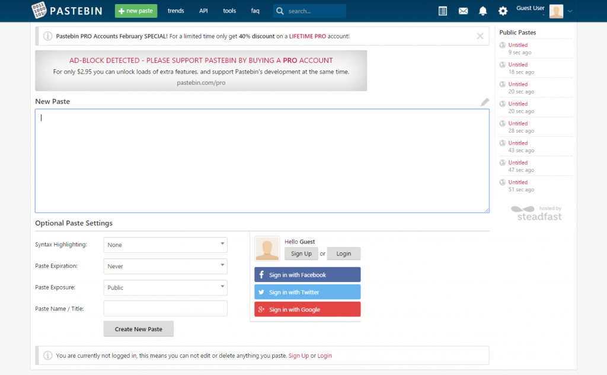The image size is (607, 375).
Task: Open the notifications bell icon
Action: click(x=483, y=11)
